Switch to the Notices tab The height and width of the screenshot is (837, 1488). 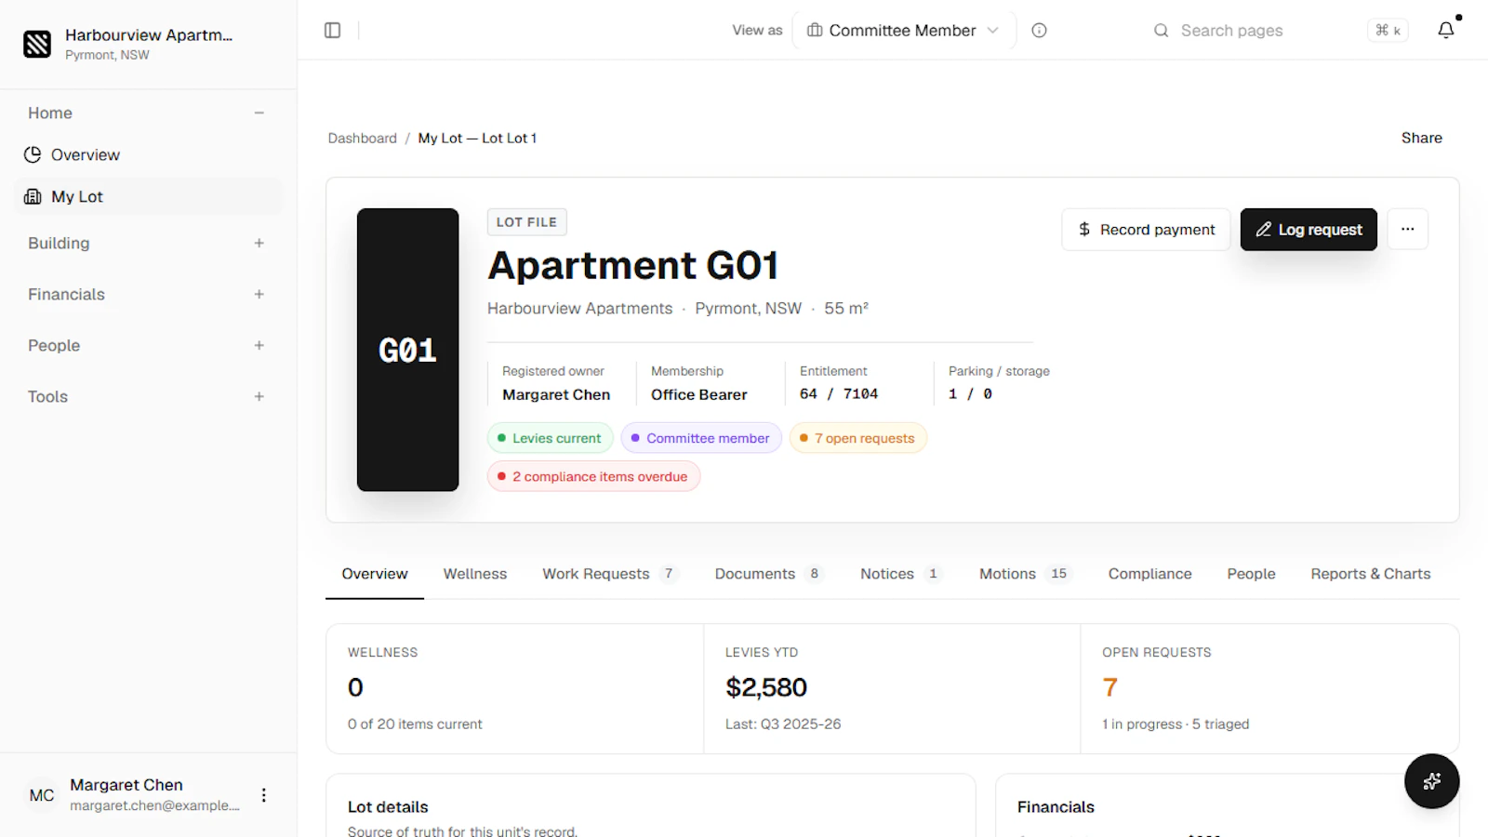[x=900, y=574]
